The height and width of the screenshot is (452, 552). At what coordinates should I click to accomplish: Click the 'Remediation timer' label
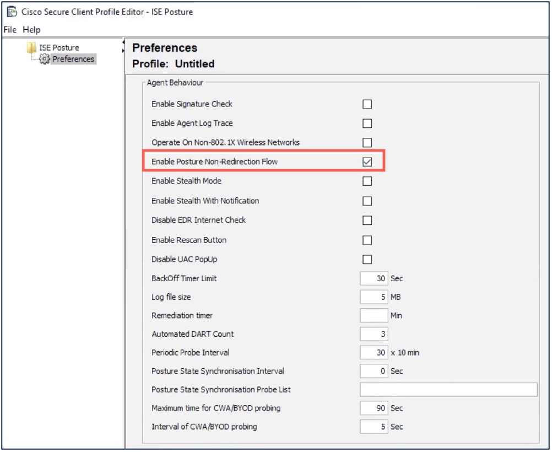182,315
